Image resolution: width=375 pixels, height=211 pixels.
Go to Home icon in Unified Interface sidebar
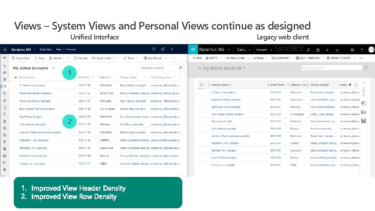(5, 65)
